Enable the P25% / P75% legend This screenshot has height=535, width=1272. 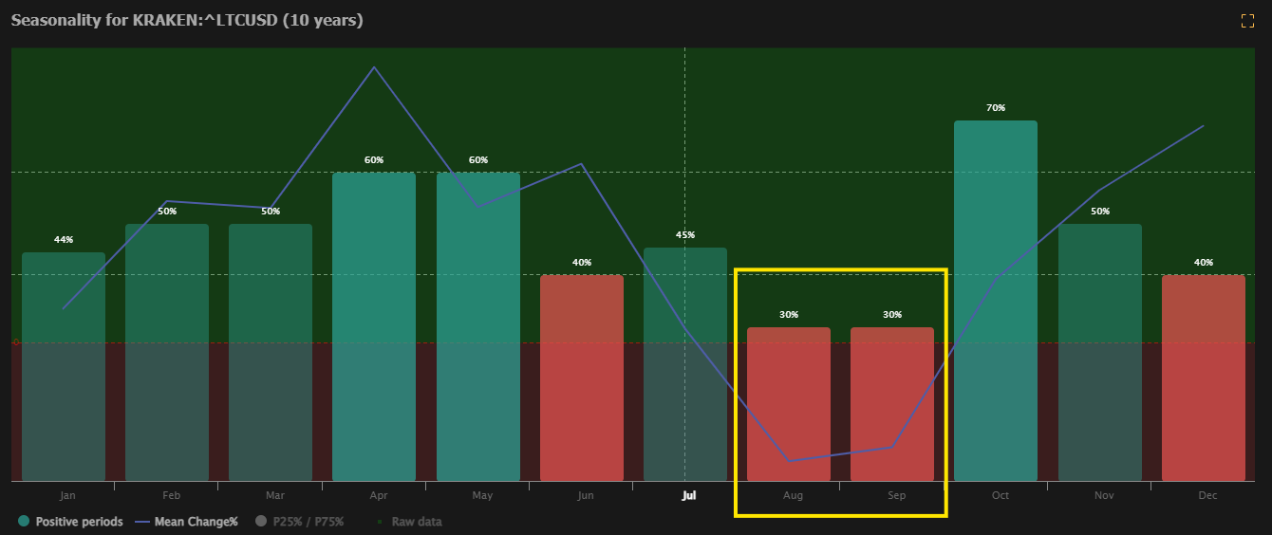300,522
